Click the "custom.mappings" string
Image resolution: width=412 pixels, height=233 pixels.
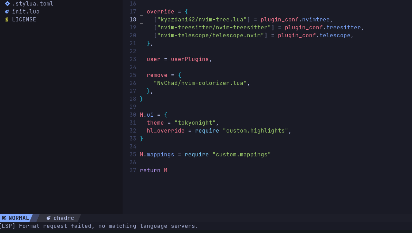coord(241,154)
